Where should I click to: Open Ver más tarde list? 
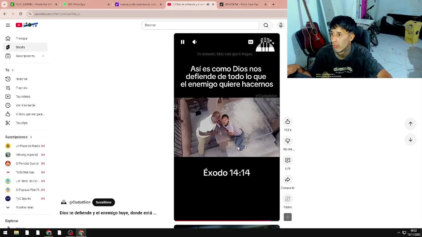pos(25,105)
